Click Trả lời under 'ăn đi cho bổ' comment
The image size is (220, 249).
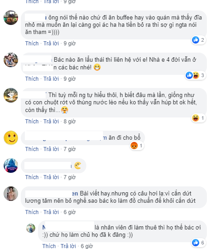(51, 149)
